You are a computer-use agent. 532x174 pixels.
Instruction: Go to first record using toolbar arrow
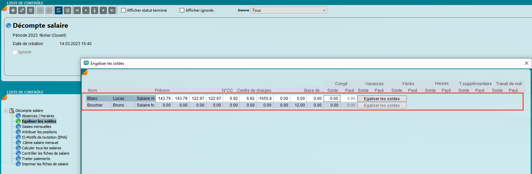pyautogui.click(x=77, y=10)
